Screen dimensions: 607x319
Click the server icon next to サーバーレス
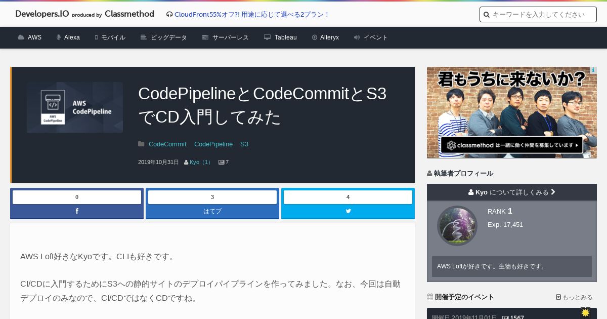(205, 37)
